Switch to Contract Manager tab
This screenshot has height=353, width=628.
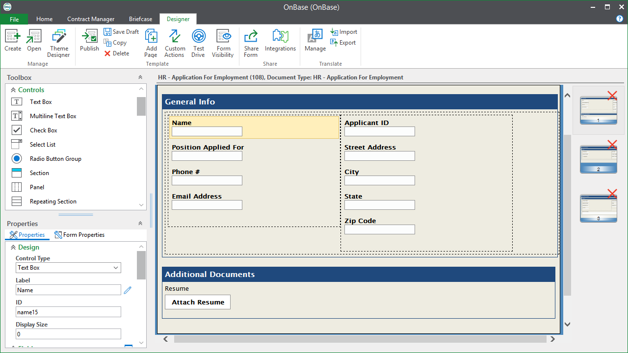pos(91,19)
